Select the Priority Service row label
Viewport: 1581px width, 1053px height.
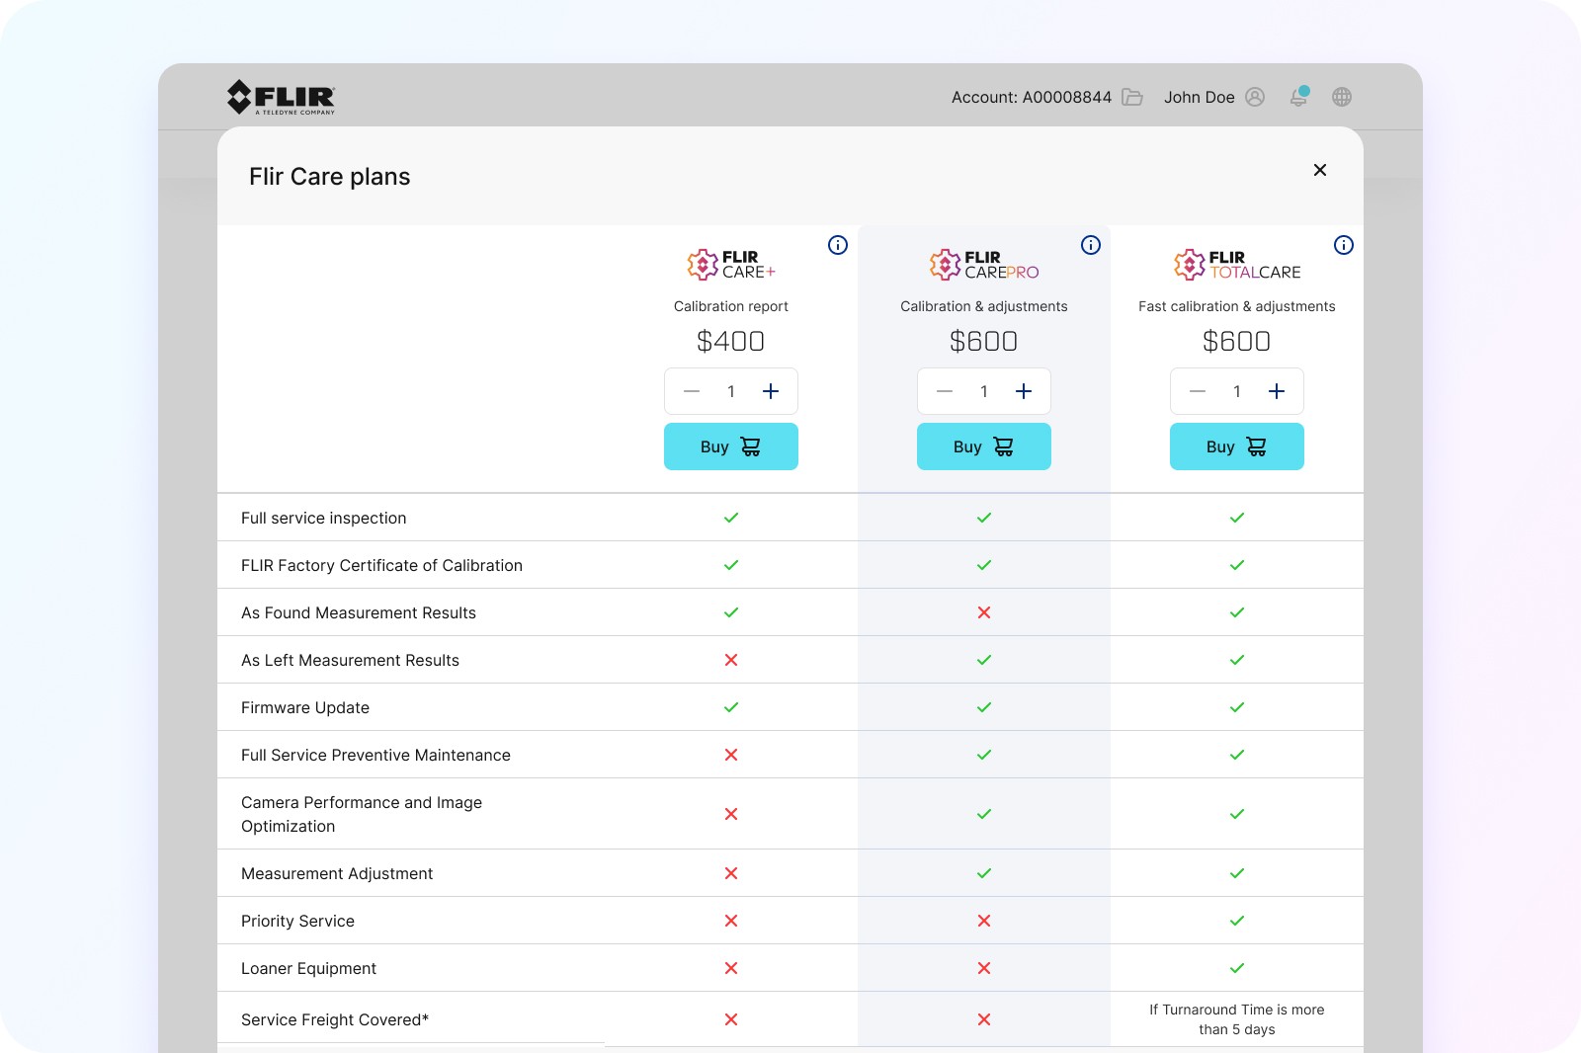297,921
